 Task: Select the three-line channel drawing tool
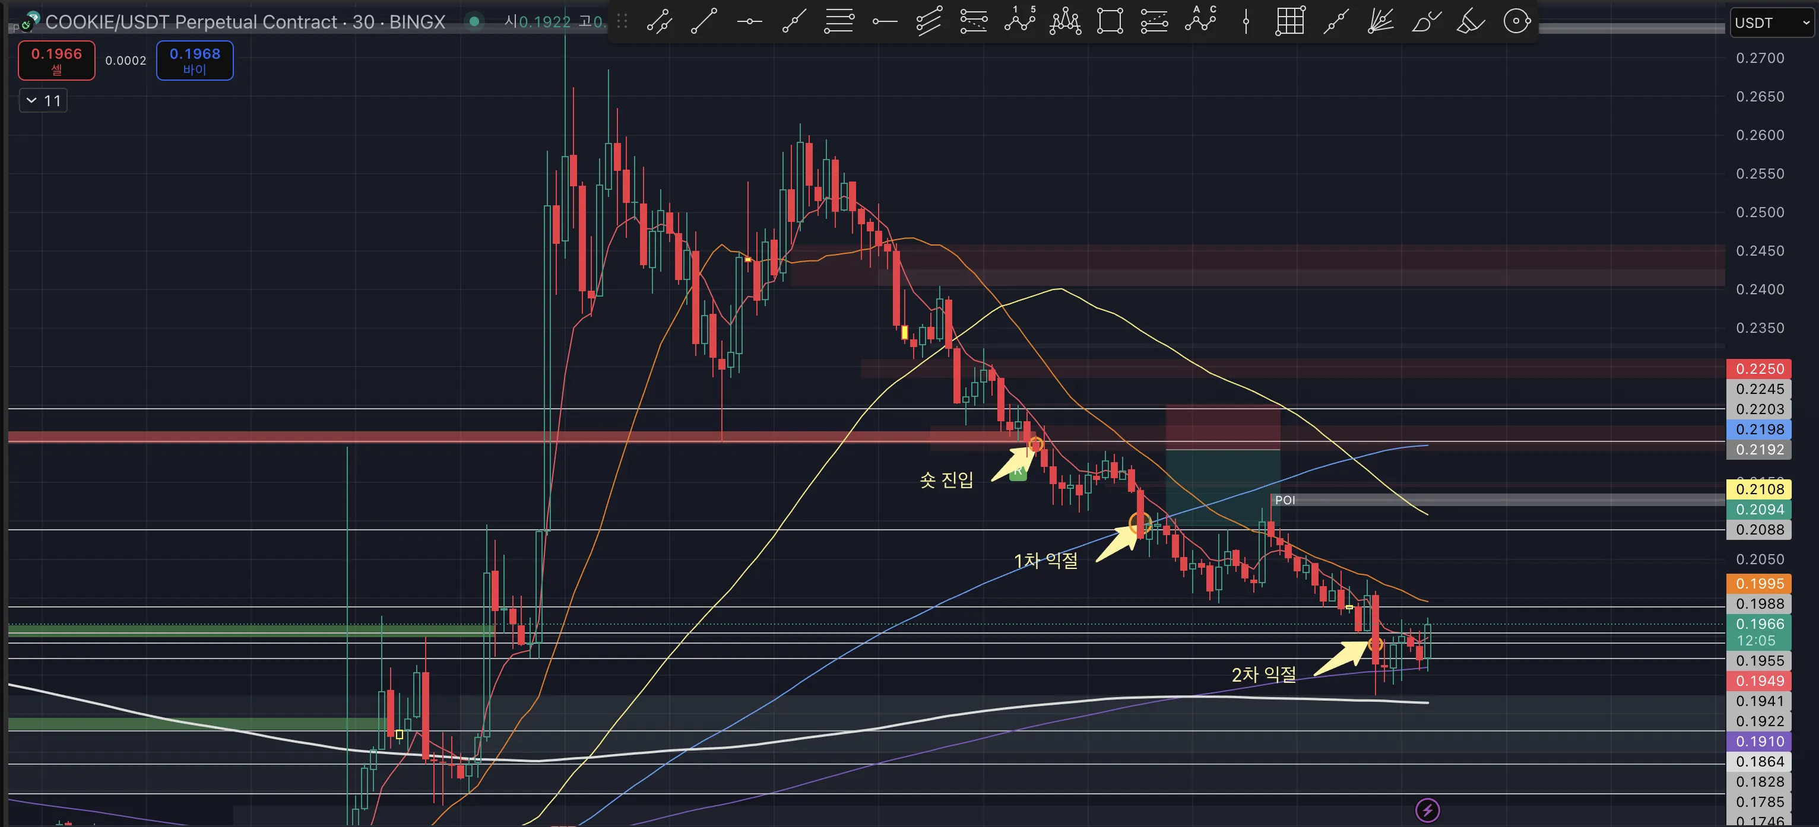(928, 21)
